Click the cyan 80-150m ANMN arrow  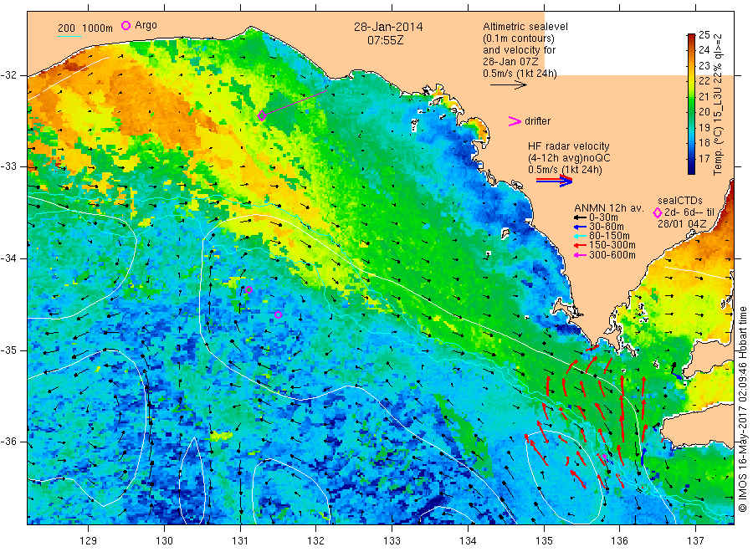pyautogui.click(x=580, y=236)
